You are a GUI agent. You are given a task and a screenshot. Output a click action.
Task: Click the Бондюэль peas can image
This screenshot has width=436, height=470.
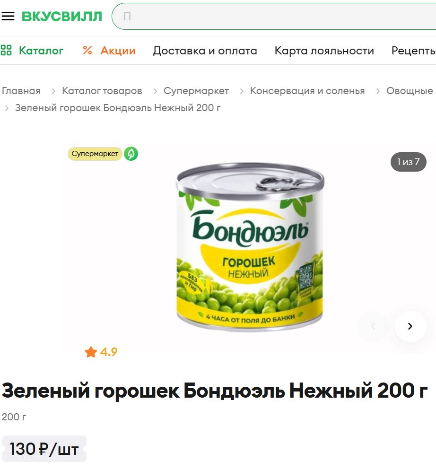pyautogui.click(x=250, y=246)
